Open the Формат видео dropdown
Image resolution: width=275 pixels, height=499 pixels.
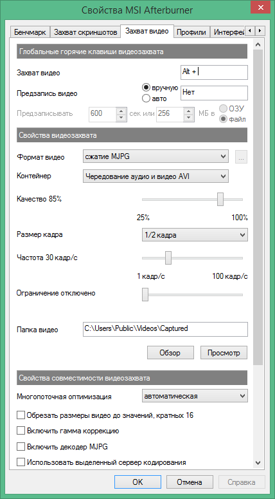155,156
